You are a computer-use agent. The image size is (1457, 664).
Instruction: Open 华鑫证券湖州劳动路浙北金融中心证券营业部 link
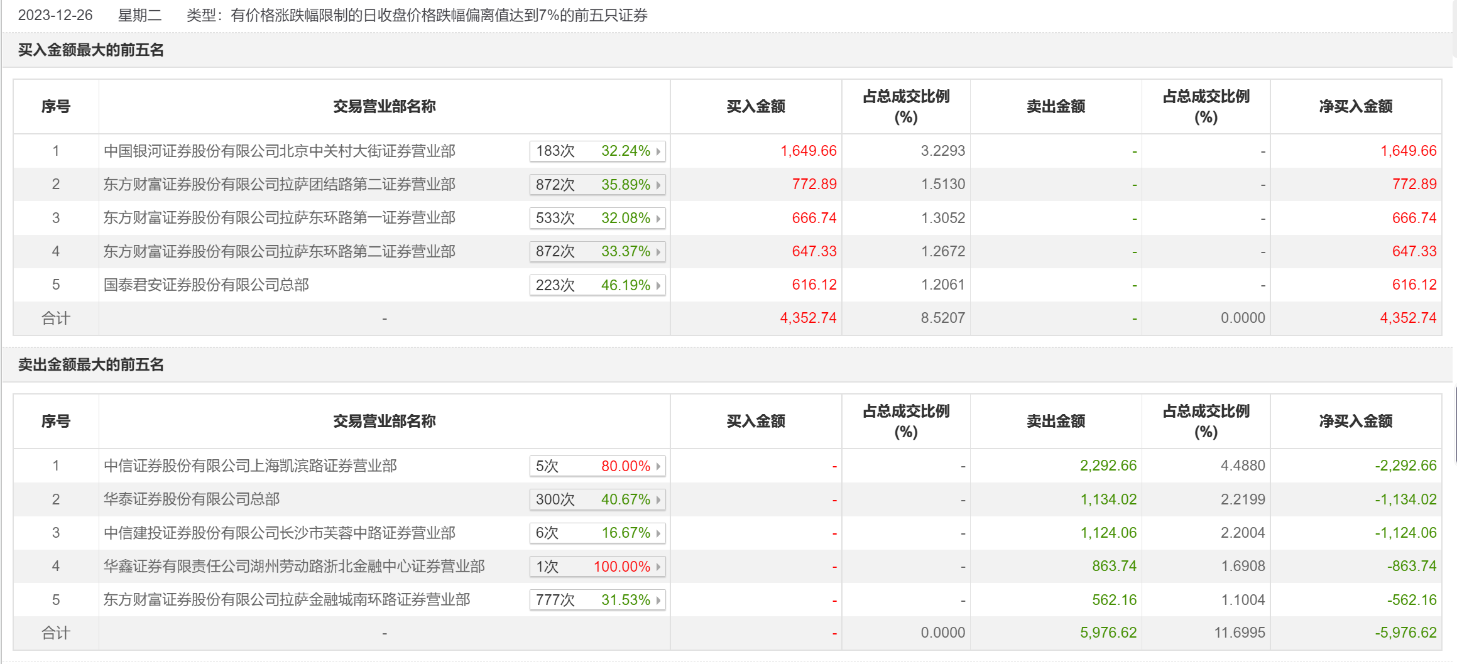click(x=294, y=566)
